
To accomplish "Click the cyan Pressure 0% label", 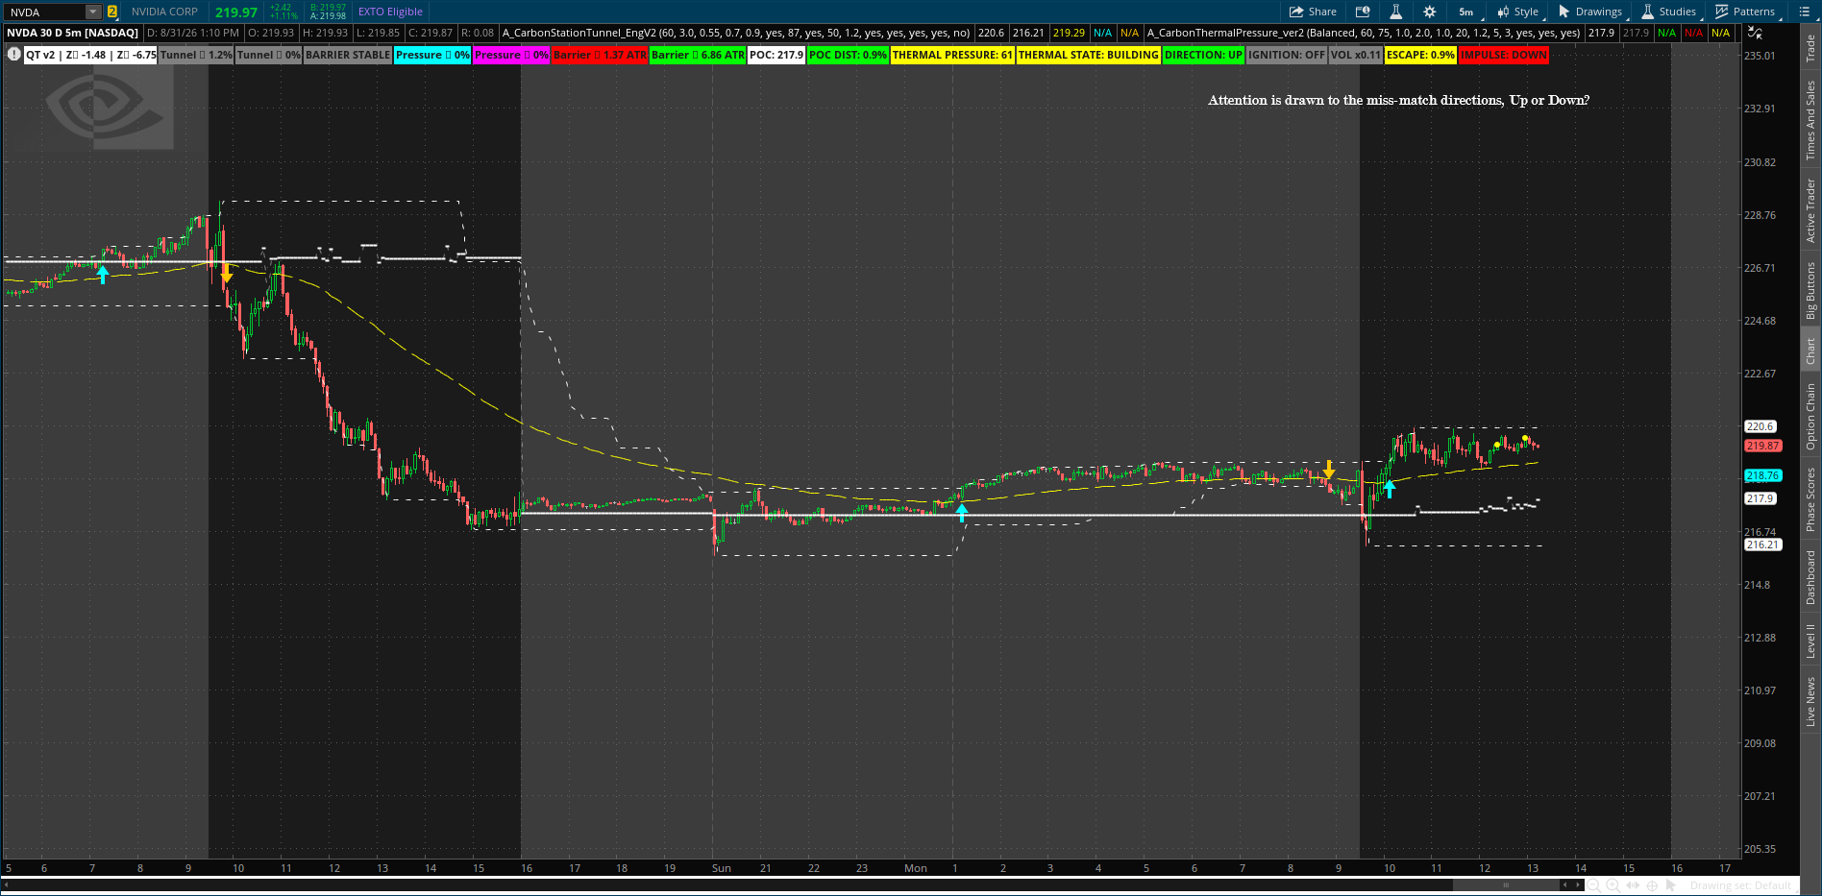I will pos(432,55).
